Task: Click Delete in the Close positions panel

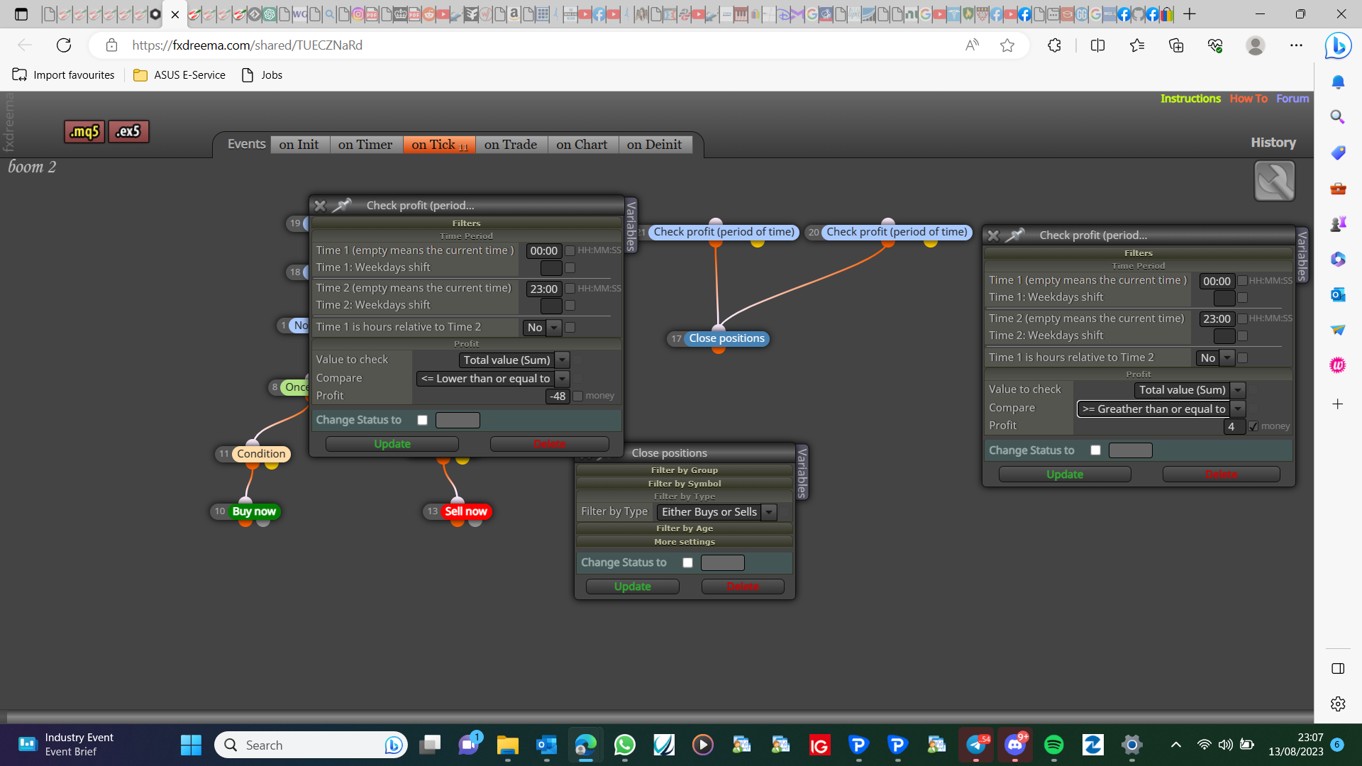Action: (x=743, y=587)
